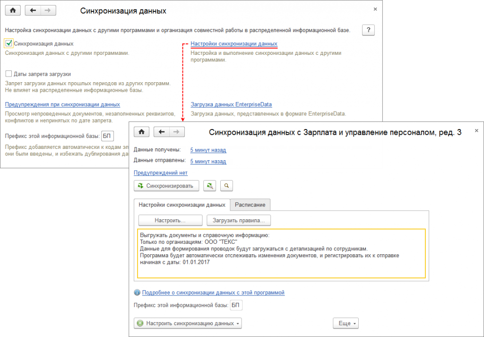Open Настройки синхронизации данных link
This screenshot has height=337, width=484.
(x=234, y=44)
